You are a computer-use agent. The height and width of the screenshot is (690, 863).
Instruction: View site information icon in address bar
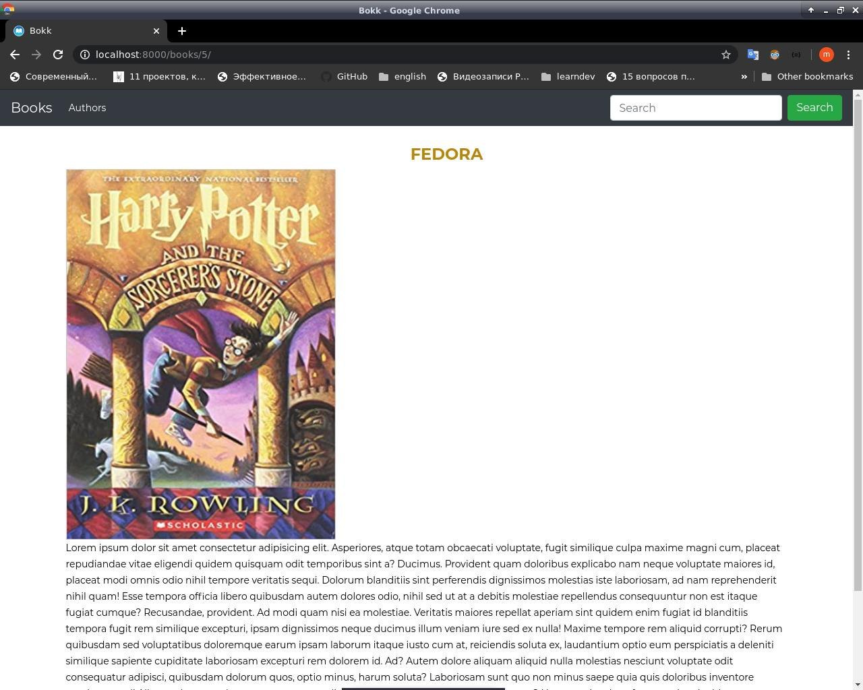pos(84,55)
